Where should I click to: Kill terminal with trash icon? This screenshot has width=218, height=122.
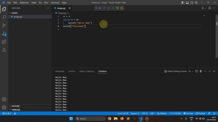pyautogui.click(x=201, y=71)
